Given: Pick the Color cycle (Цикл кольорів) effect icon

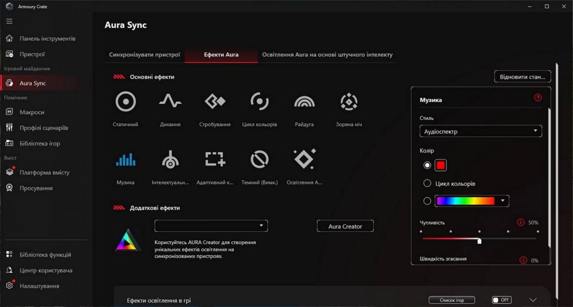Looking at the screenshot, I should click(259, 101).
